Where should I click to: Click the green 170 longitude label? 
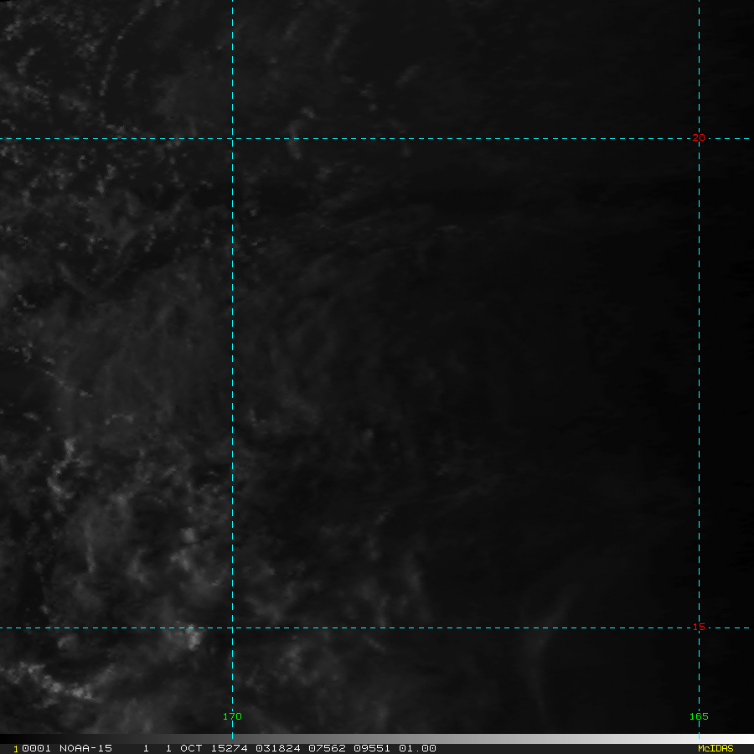(232, 716)
